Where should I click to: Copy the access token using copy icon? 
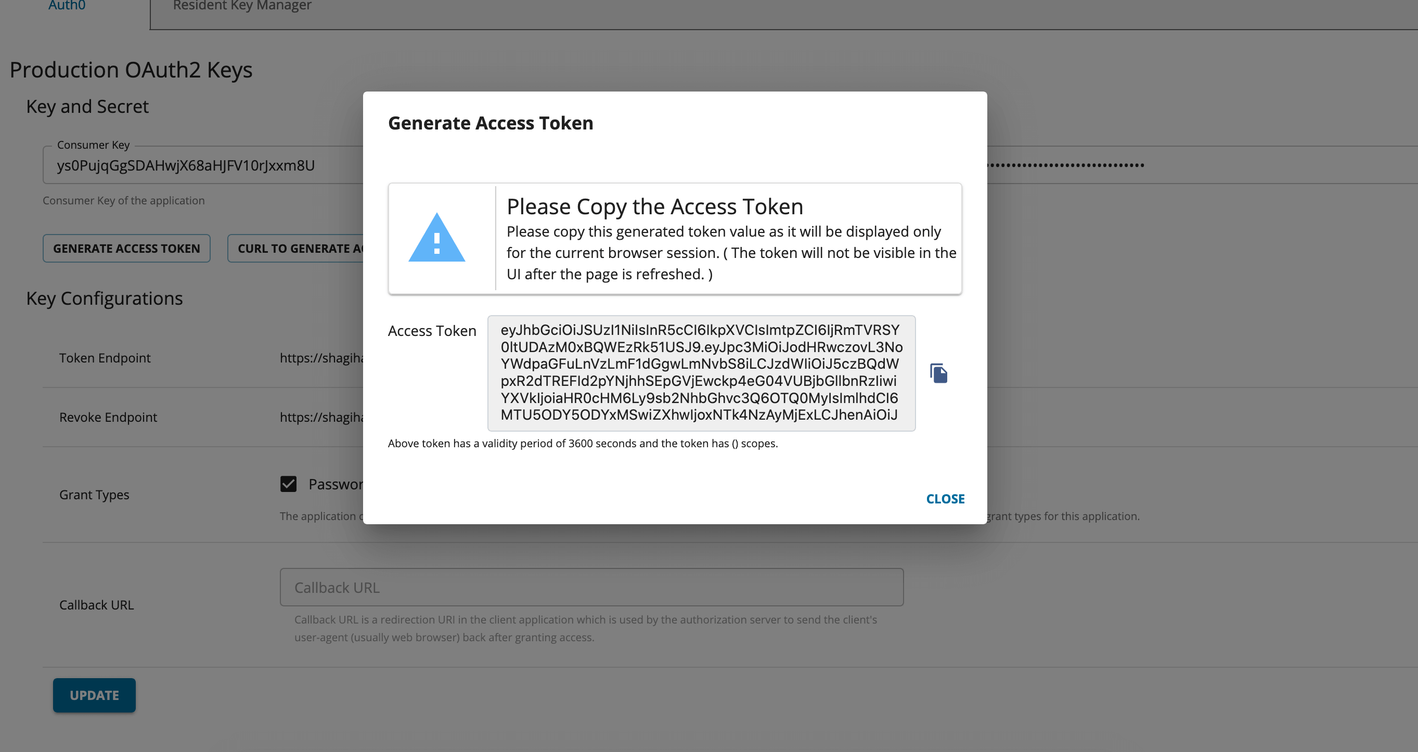[x=938, y=373]
